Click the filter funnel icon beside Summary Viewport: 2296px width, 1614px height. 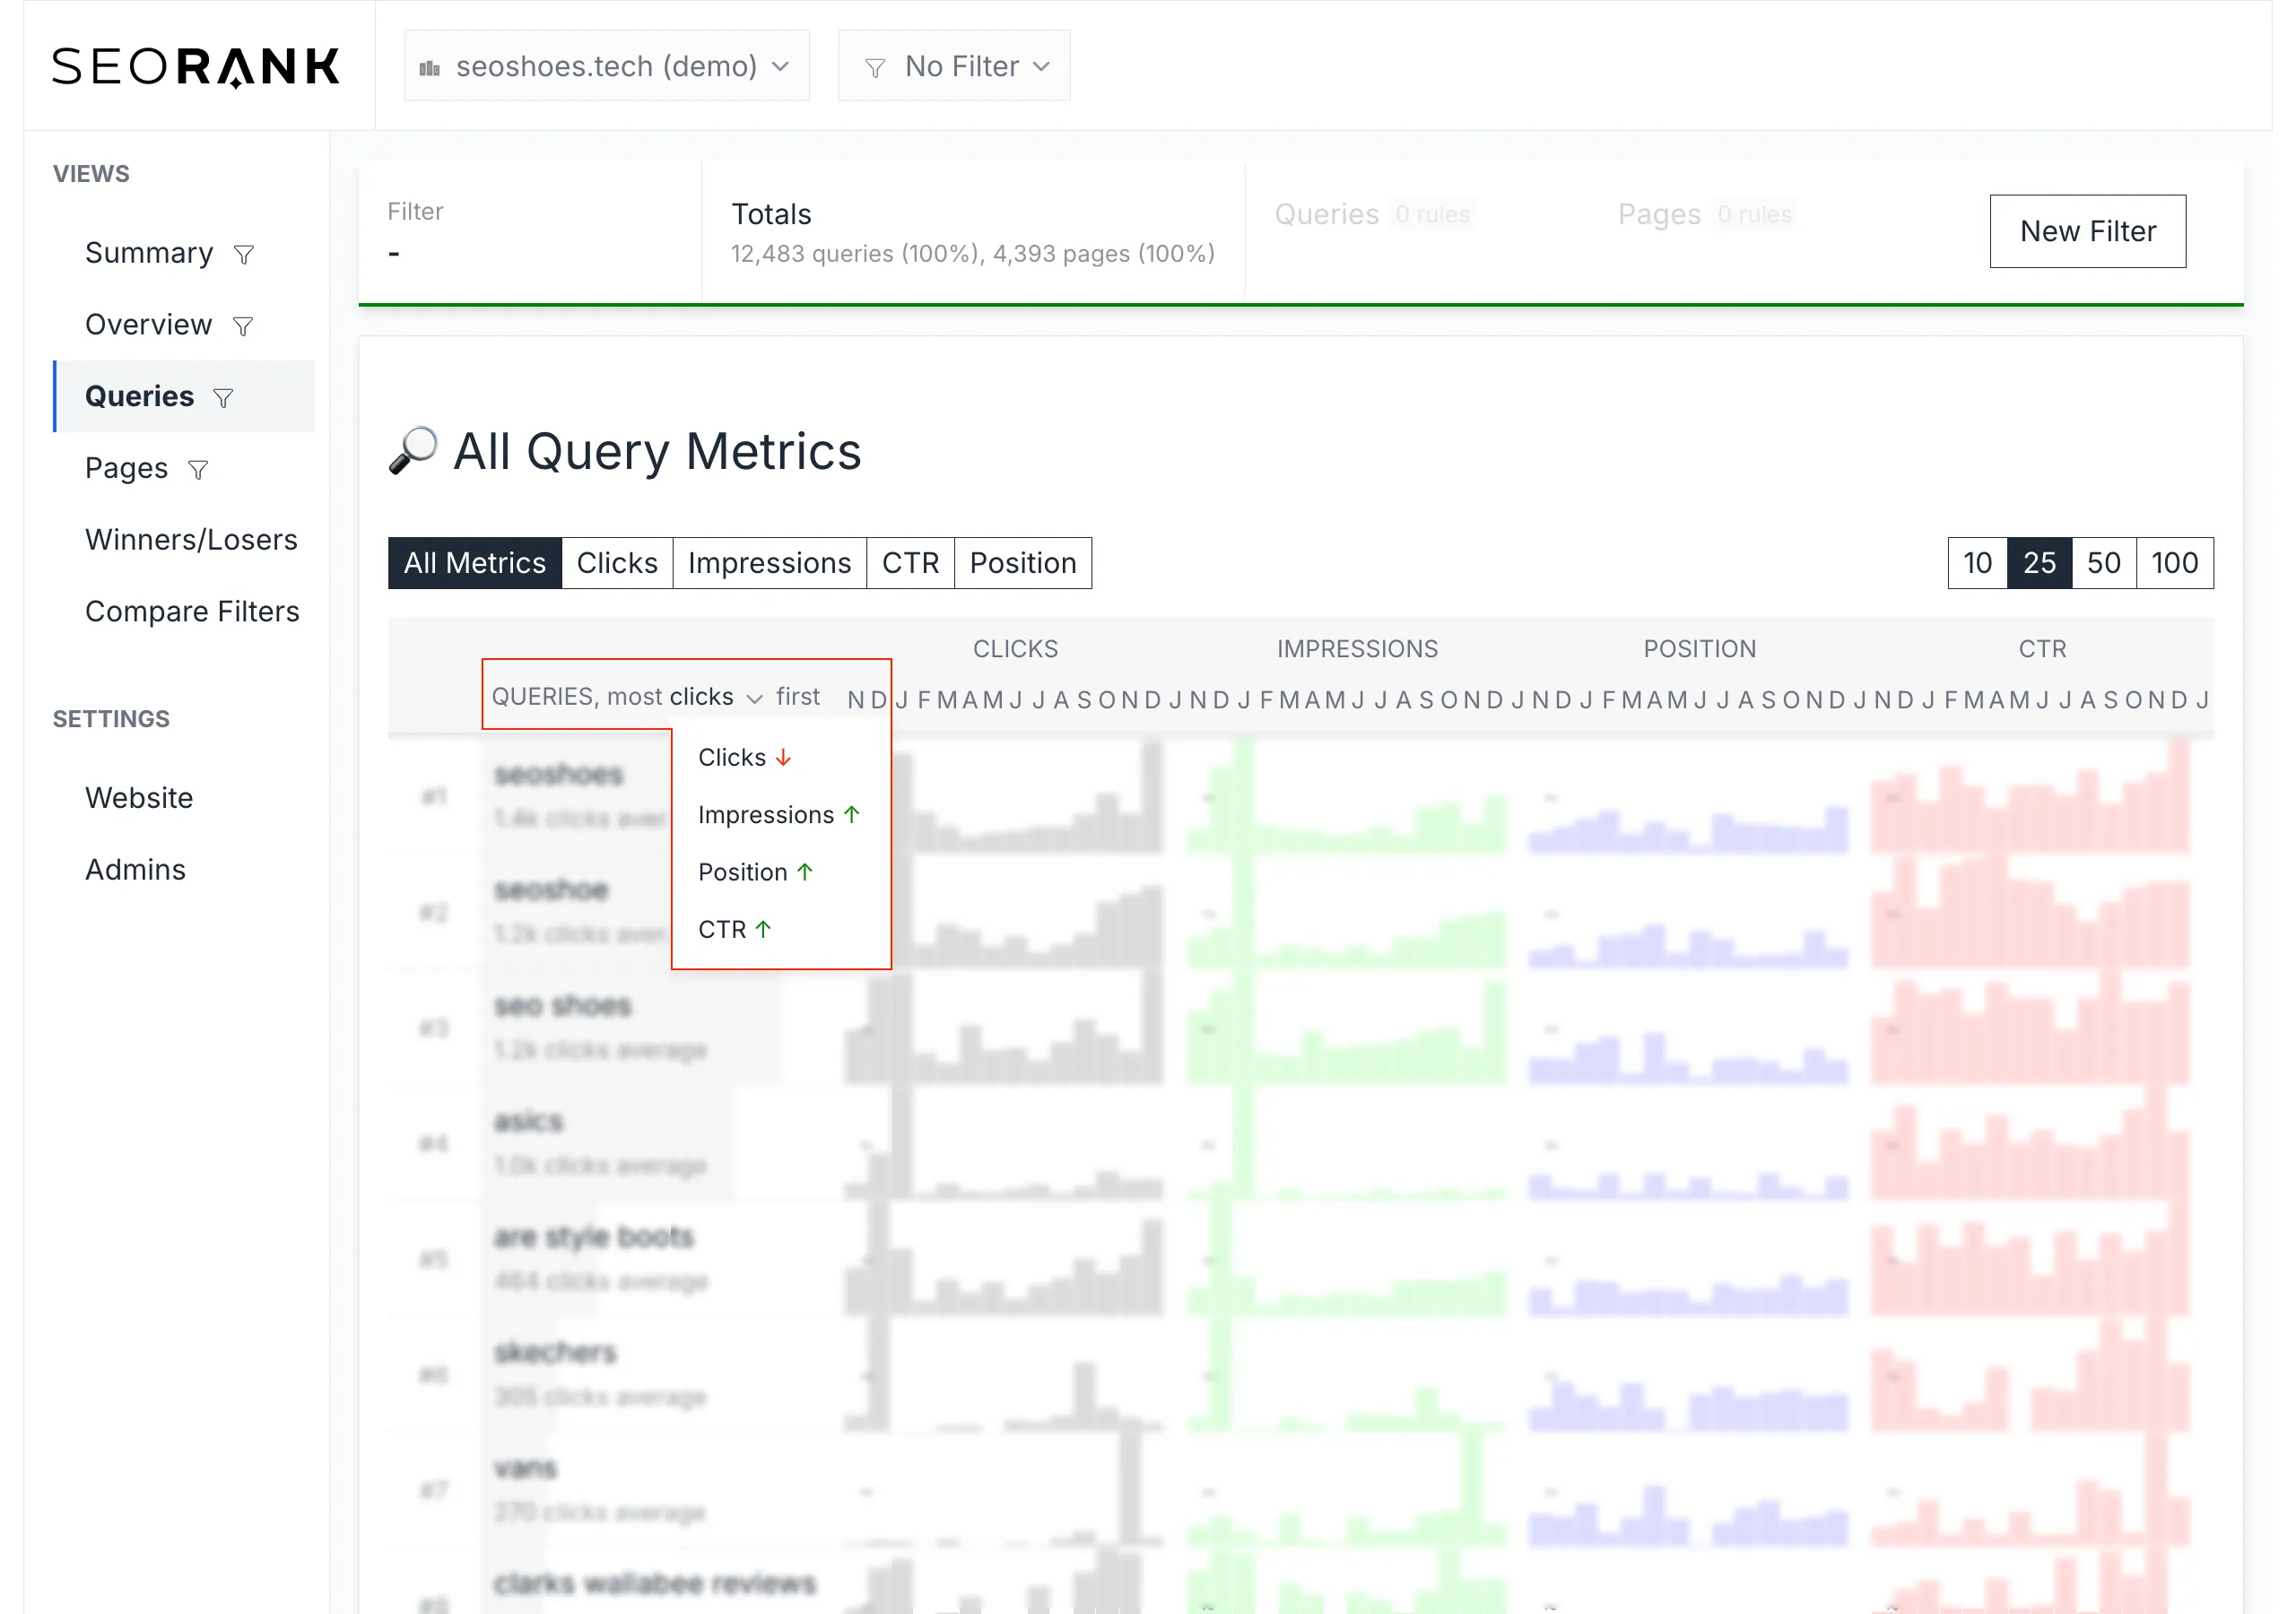coord(243,255)
